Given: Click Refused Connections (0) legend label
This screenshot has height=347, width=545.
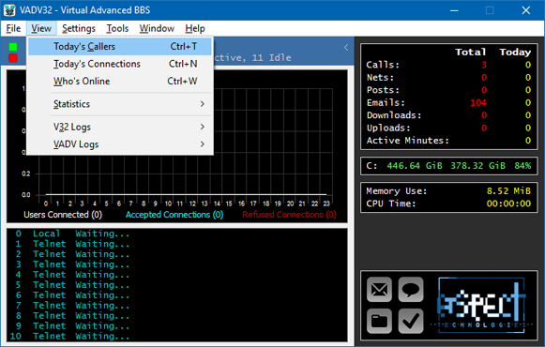Looking at the screenshot, I should (x=289, y=215).
